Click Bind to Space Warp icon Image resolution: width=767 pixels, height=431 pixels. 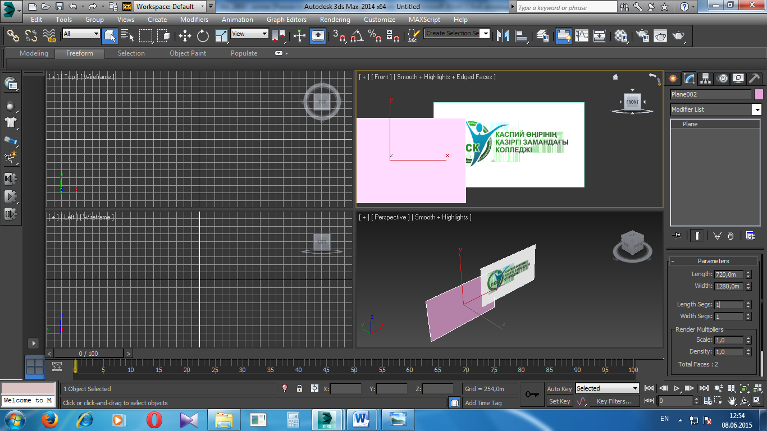tap(49, 35)
